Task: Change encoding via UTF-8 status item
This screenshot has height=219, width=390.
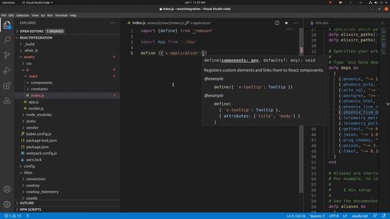Action: click(x=334, y=216)
